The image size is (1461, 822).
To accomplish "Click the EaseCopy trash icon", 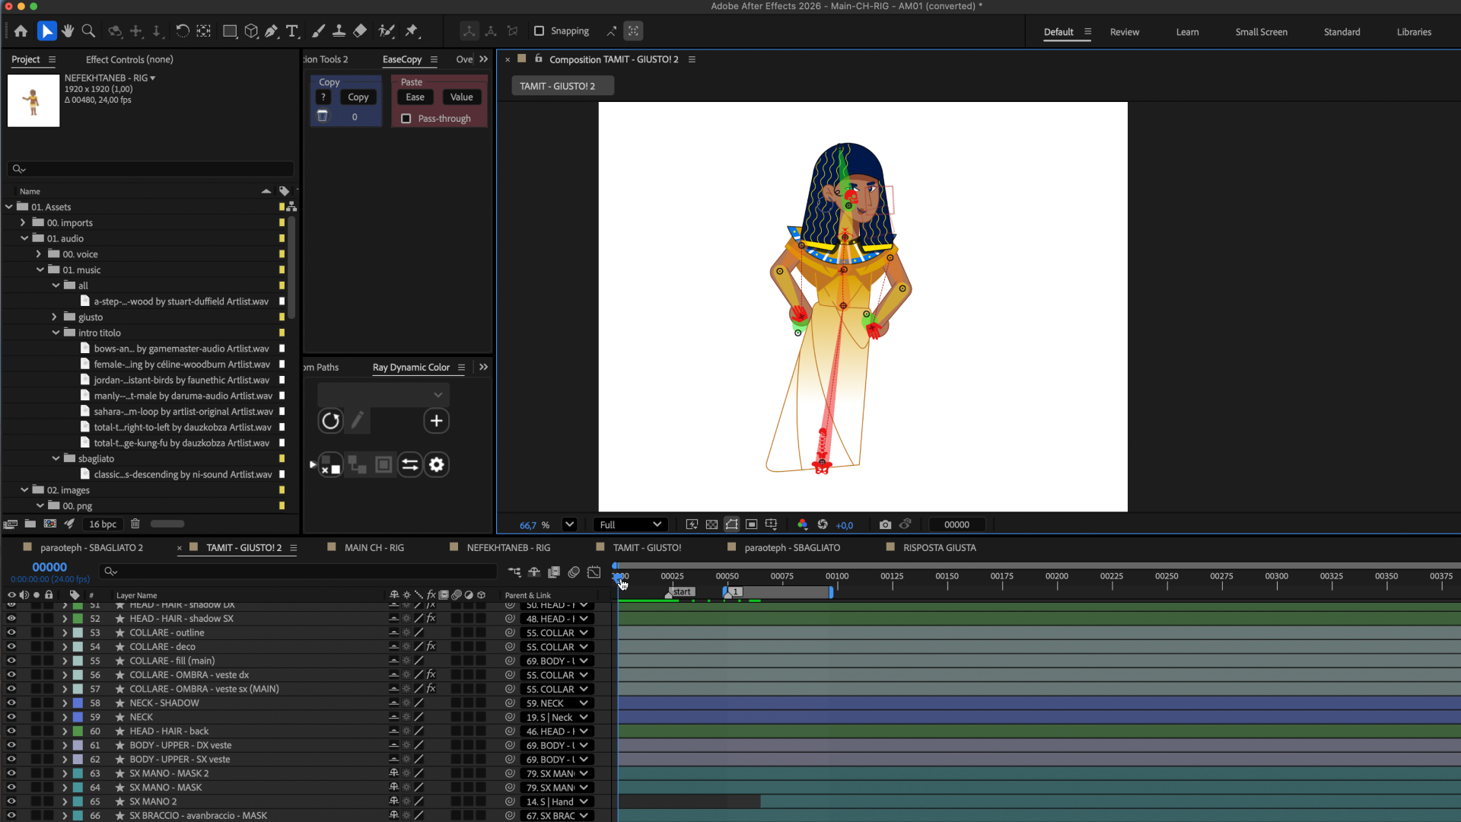I will point(323,116).
